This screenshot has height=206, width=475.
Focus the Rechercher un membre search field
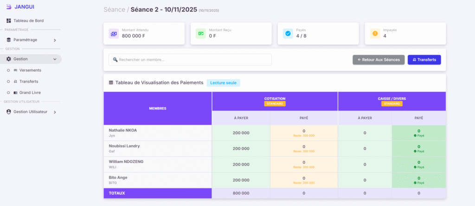[190, 60]
